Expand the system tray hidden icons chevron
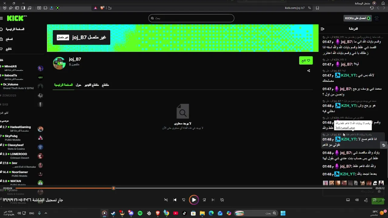The image size is (388, 218). (46, 213)
